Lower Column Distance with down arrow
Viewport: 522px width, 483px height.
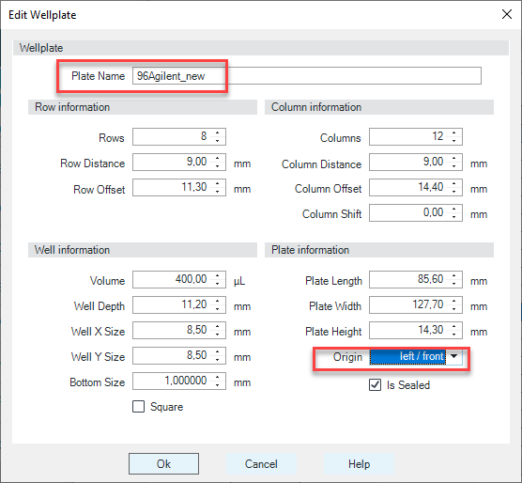coord(454,166)
